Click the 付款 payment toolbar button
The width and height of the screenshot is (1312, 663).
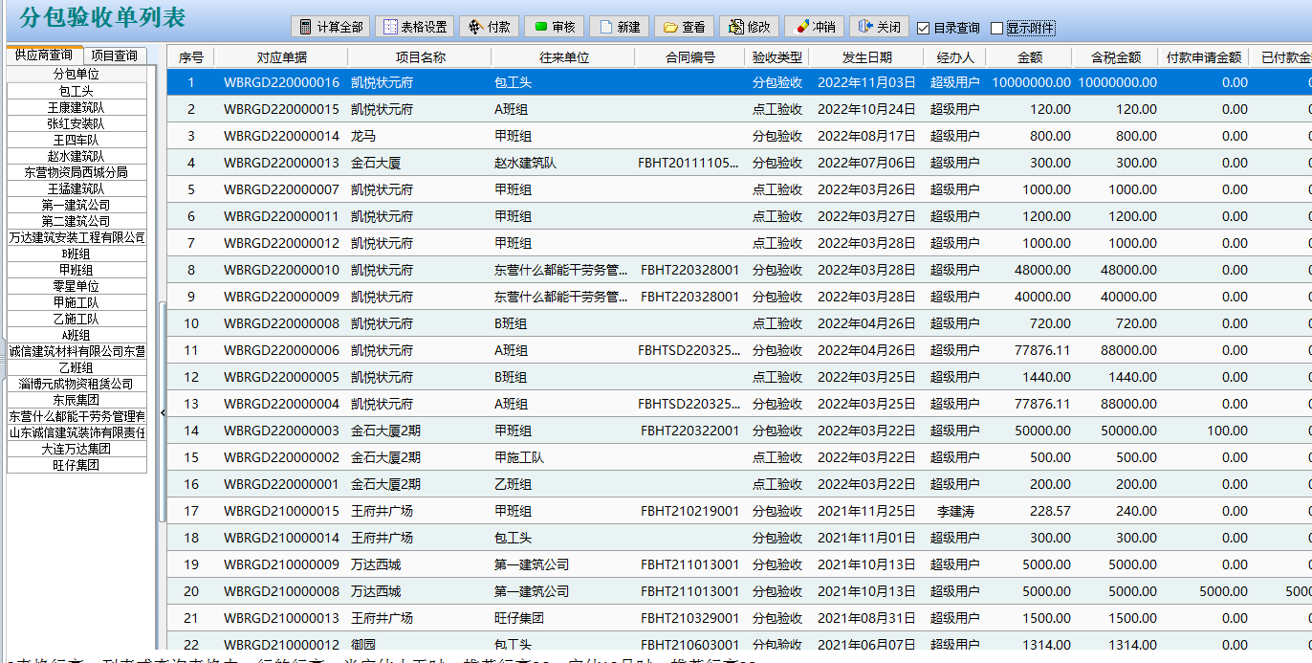[489, 27]
